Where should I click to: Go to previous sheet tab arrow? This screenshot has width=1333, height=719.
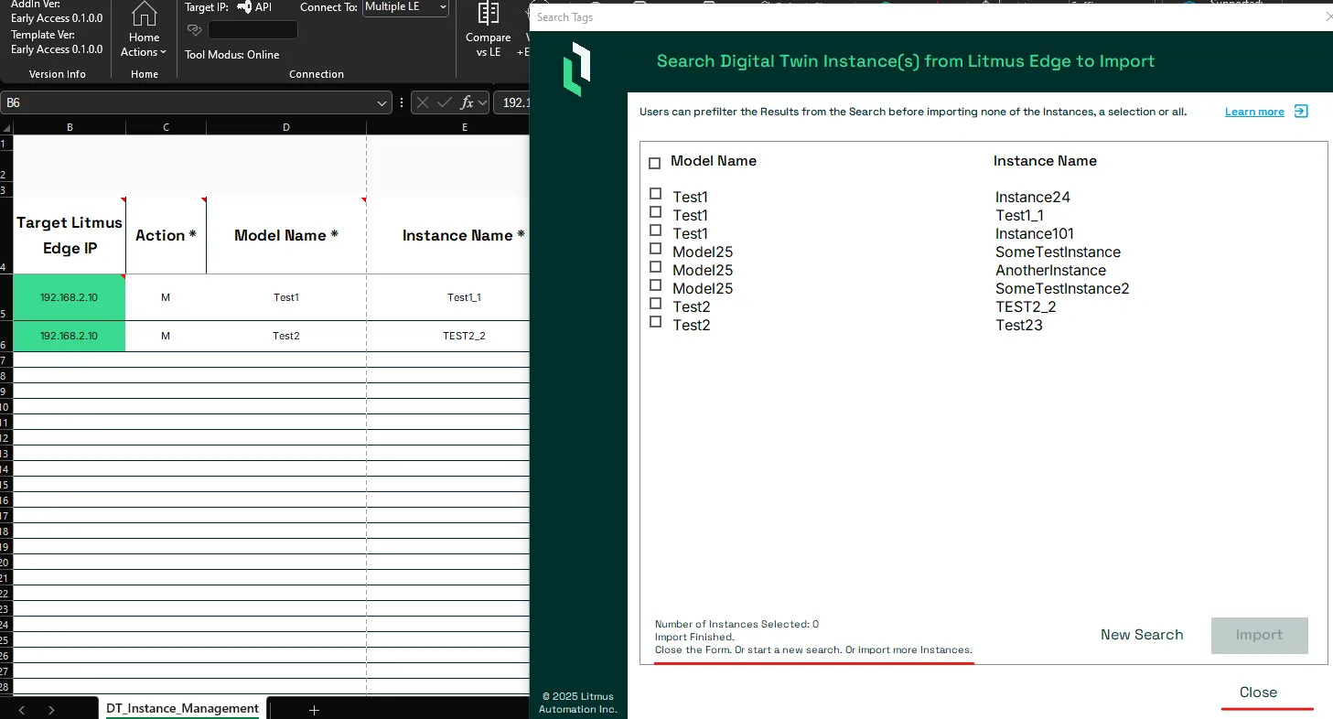coord(22,710)
